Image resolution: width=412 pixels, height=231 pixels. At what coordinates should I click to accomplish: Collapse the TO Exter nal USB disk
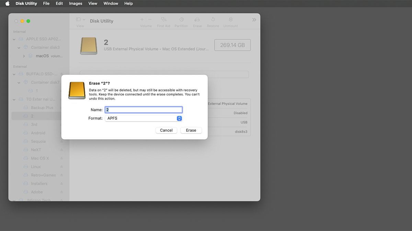(x=14, y=99)
